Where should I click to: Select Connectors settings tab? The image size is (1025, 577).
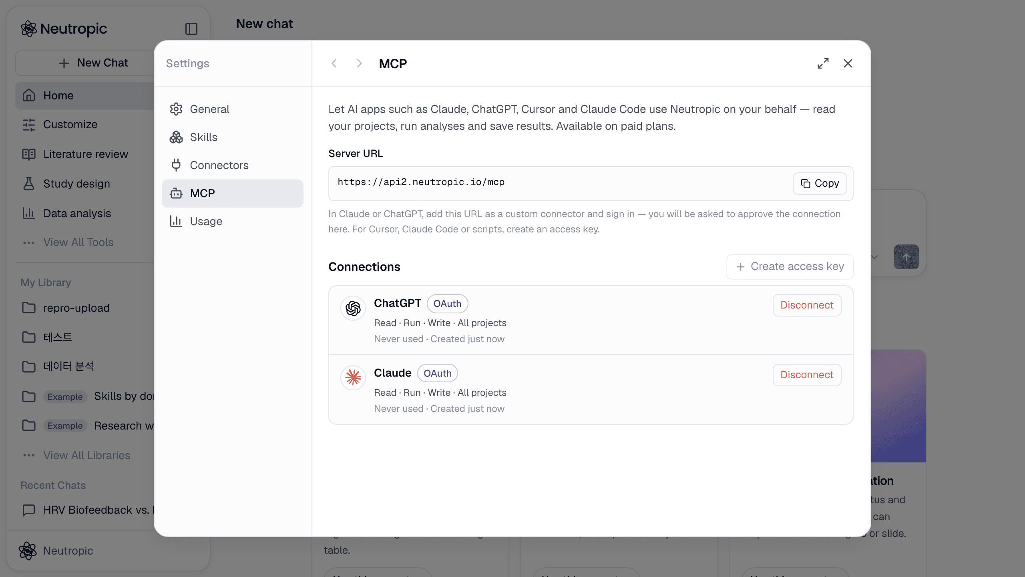pos(232,165)
